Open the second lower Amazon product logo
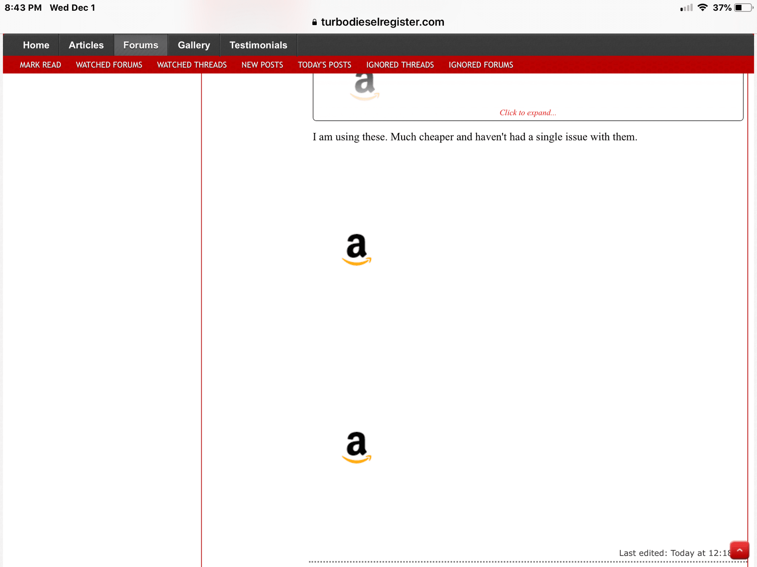This screenshot has height=567, width=757. 357,447
